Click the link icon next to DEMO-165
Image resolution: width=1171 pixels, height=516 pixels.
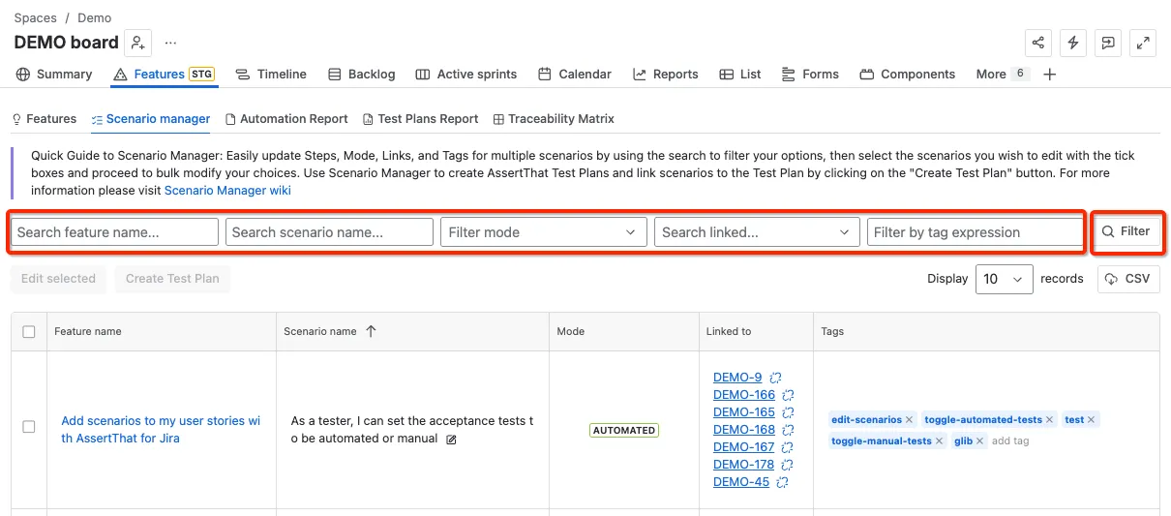[788, 412]
